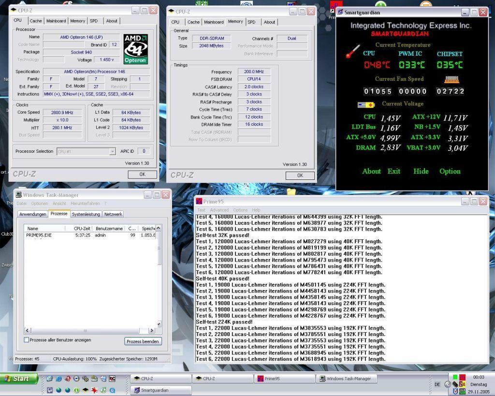Open the Options menu in Prime95
Viewport: 495px width, 396px height.
(x=240, y=210)
